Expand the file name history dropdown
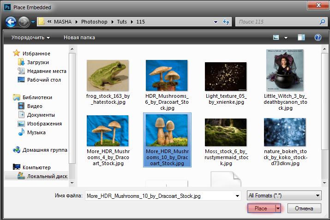The image size is (330, 220). (238, 195)
